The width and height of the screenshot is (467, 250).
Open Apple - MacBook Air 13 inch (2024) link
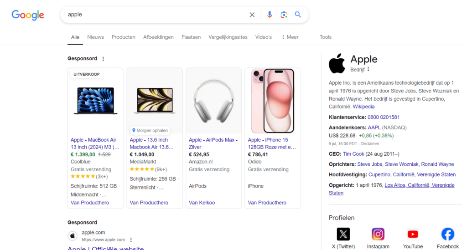95,143
